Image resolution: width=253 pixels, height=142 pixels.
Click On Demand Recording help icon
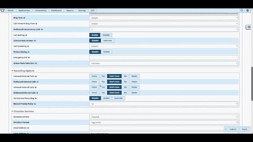(x=36, y=98)
